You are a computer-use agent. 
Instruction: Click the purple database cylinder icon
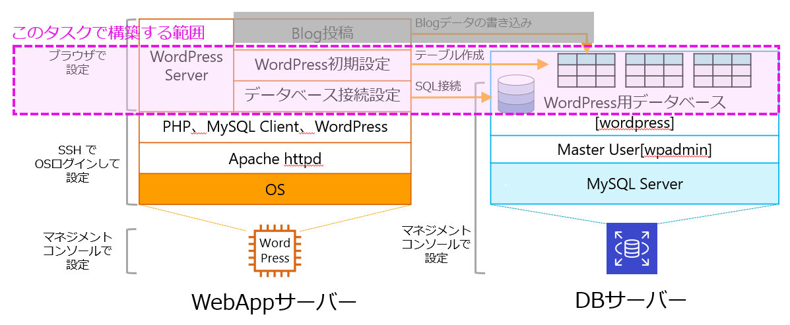[x=516, y=94]
